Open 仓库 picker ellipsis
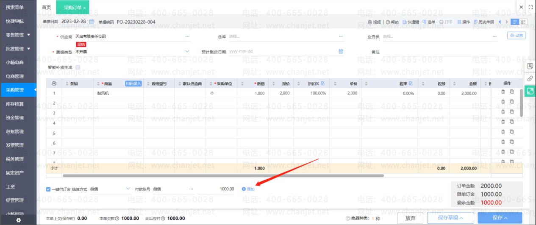536x225 pixels. 341,36
